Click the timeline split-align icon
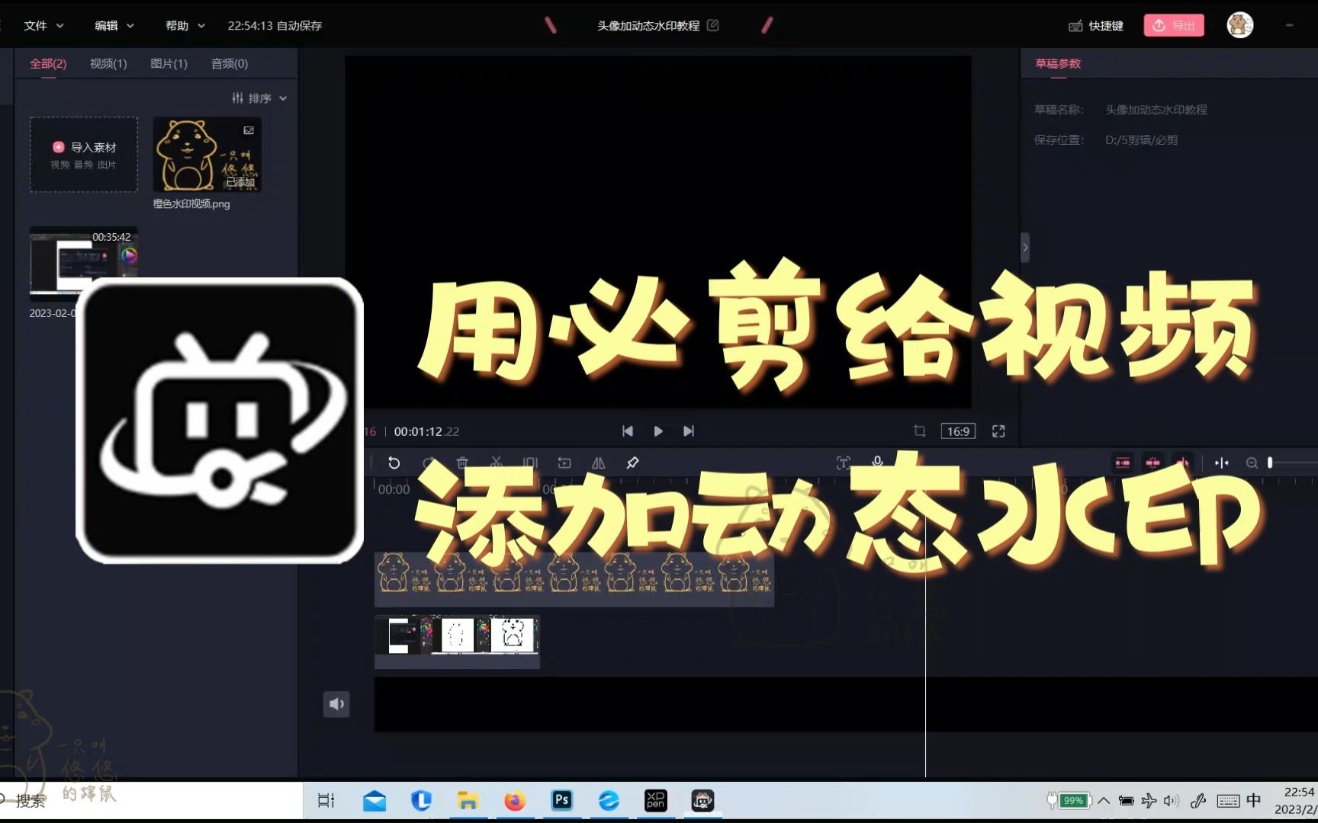1318x823 pixels. point(1222,463)
